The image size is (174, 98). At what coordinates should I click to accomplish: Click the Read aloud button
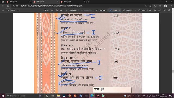[86, 10]
